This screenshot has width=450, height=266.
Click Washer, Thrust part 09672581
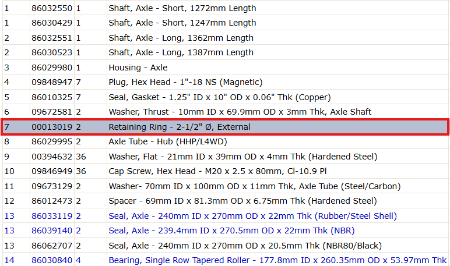tap(52, 112)
